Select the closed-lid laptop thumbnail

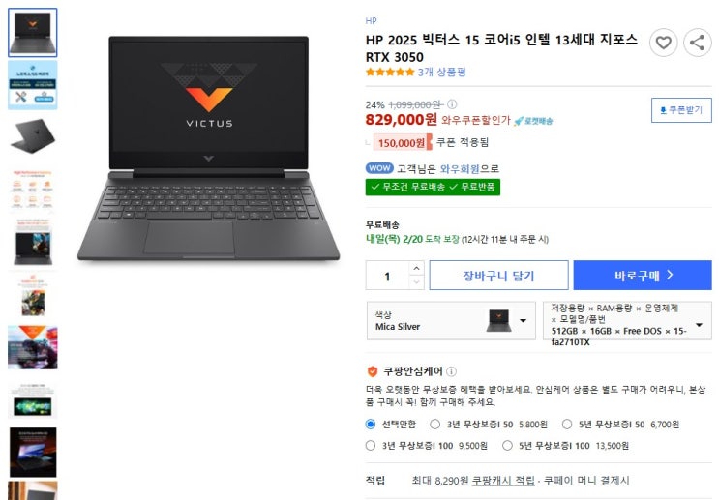tap(33, 136)
